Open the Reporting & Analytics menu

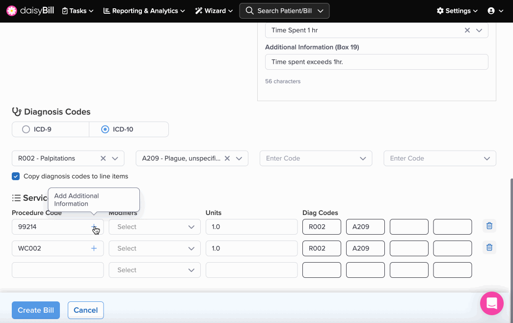[144, 11]
